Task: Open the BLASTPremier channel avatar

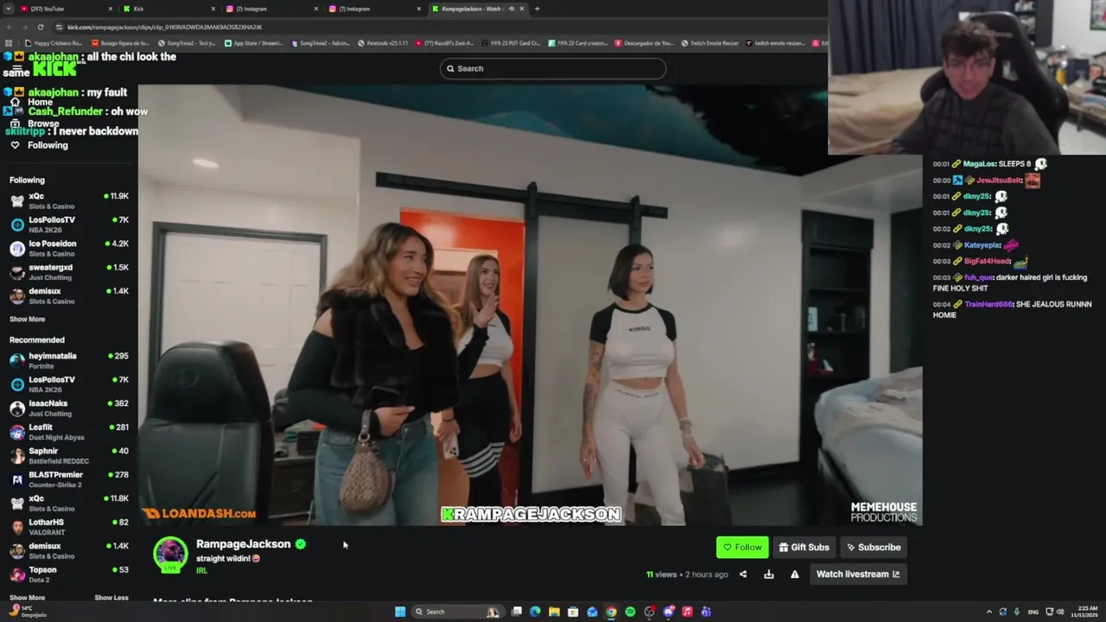Action: [16, 479]
